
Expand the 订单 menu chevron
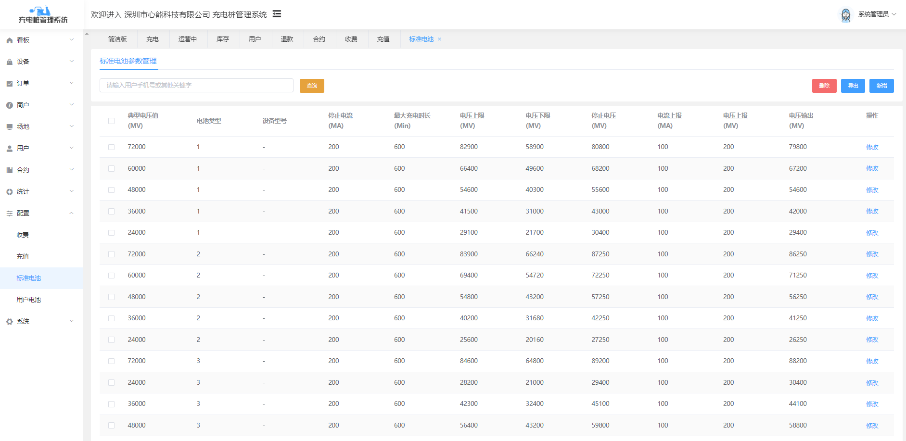point(72,83)
